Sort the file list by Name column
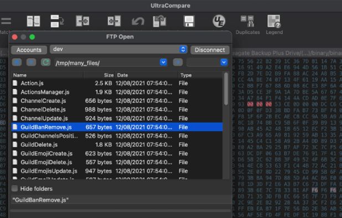 tap(47, 75)
